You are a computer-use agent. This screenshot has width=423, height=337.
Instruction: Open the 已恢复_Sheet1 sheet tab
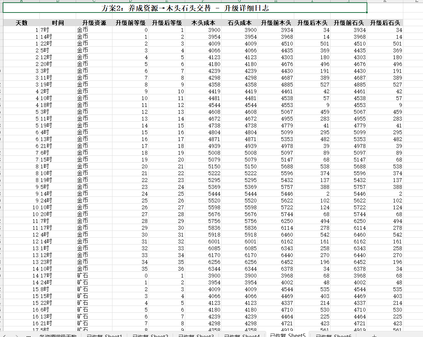tap(104, 335)
